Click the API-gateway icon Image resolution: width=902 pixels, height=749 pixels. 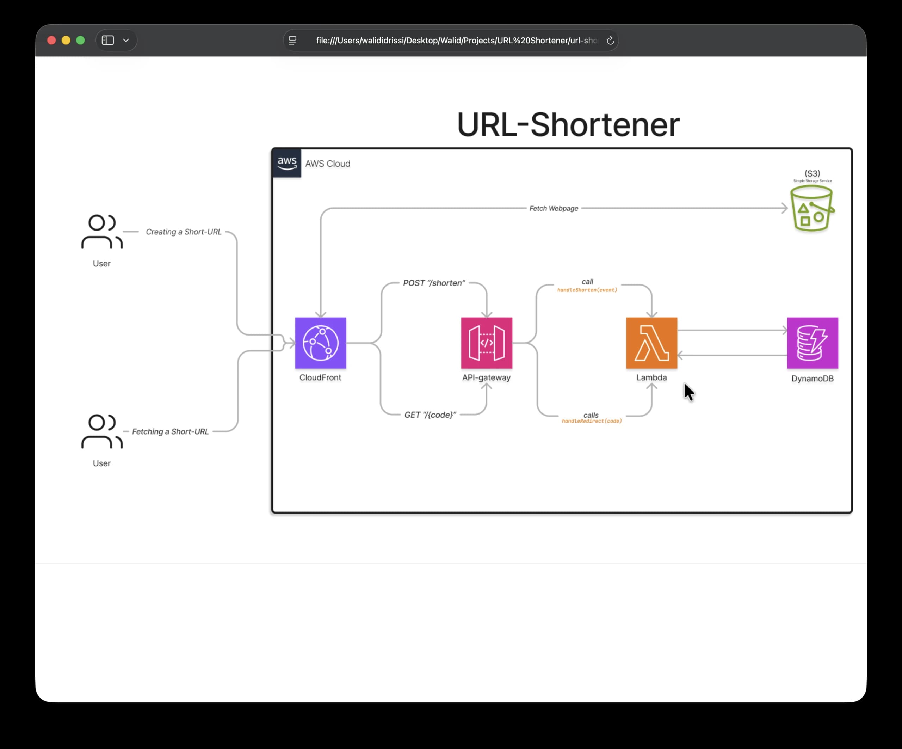tap(487, 343)
